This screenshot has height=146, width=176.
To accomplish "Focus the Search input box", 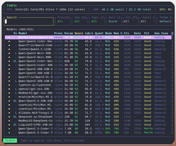I will [x=29, y=21].
